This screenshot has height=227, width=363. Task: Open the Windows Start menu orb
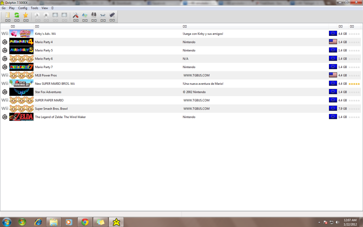(x=6, y=222)
